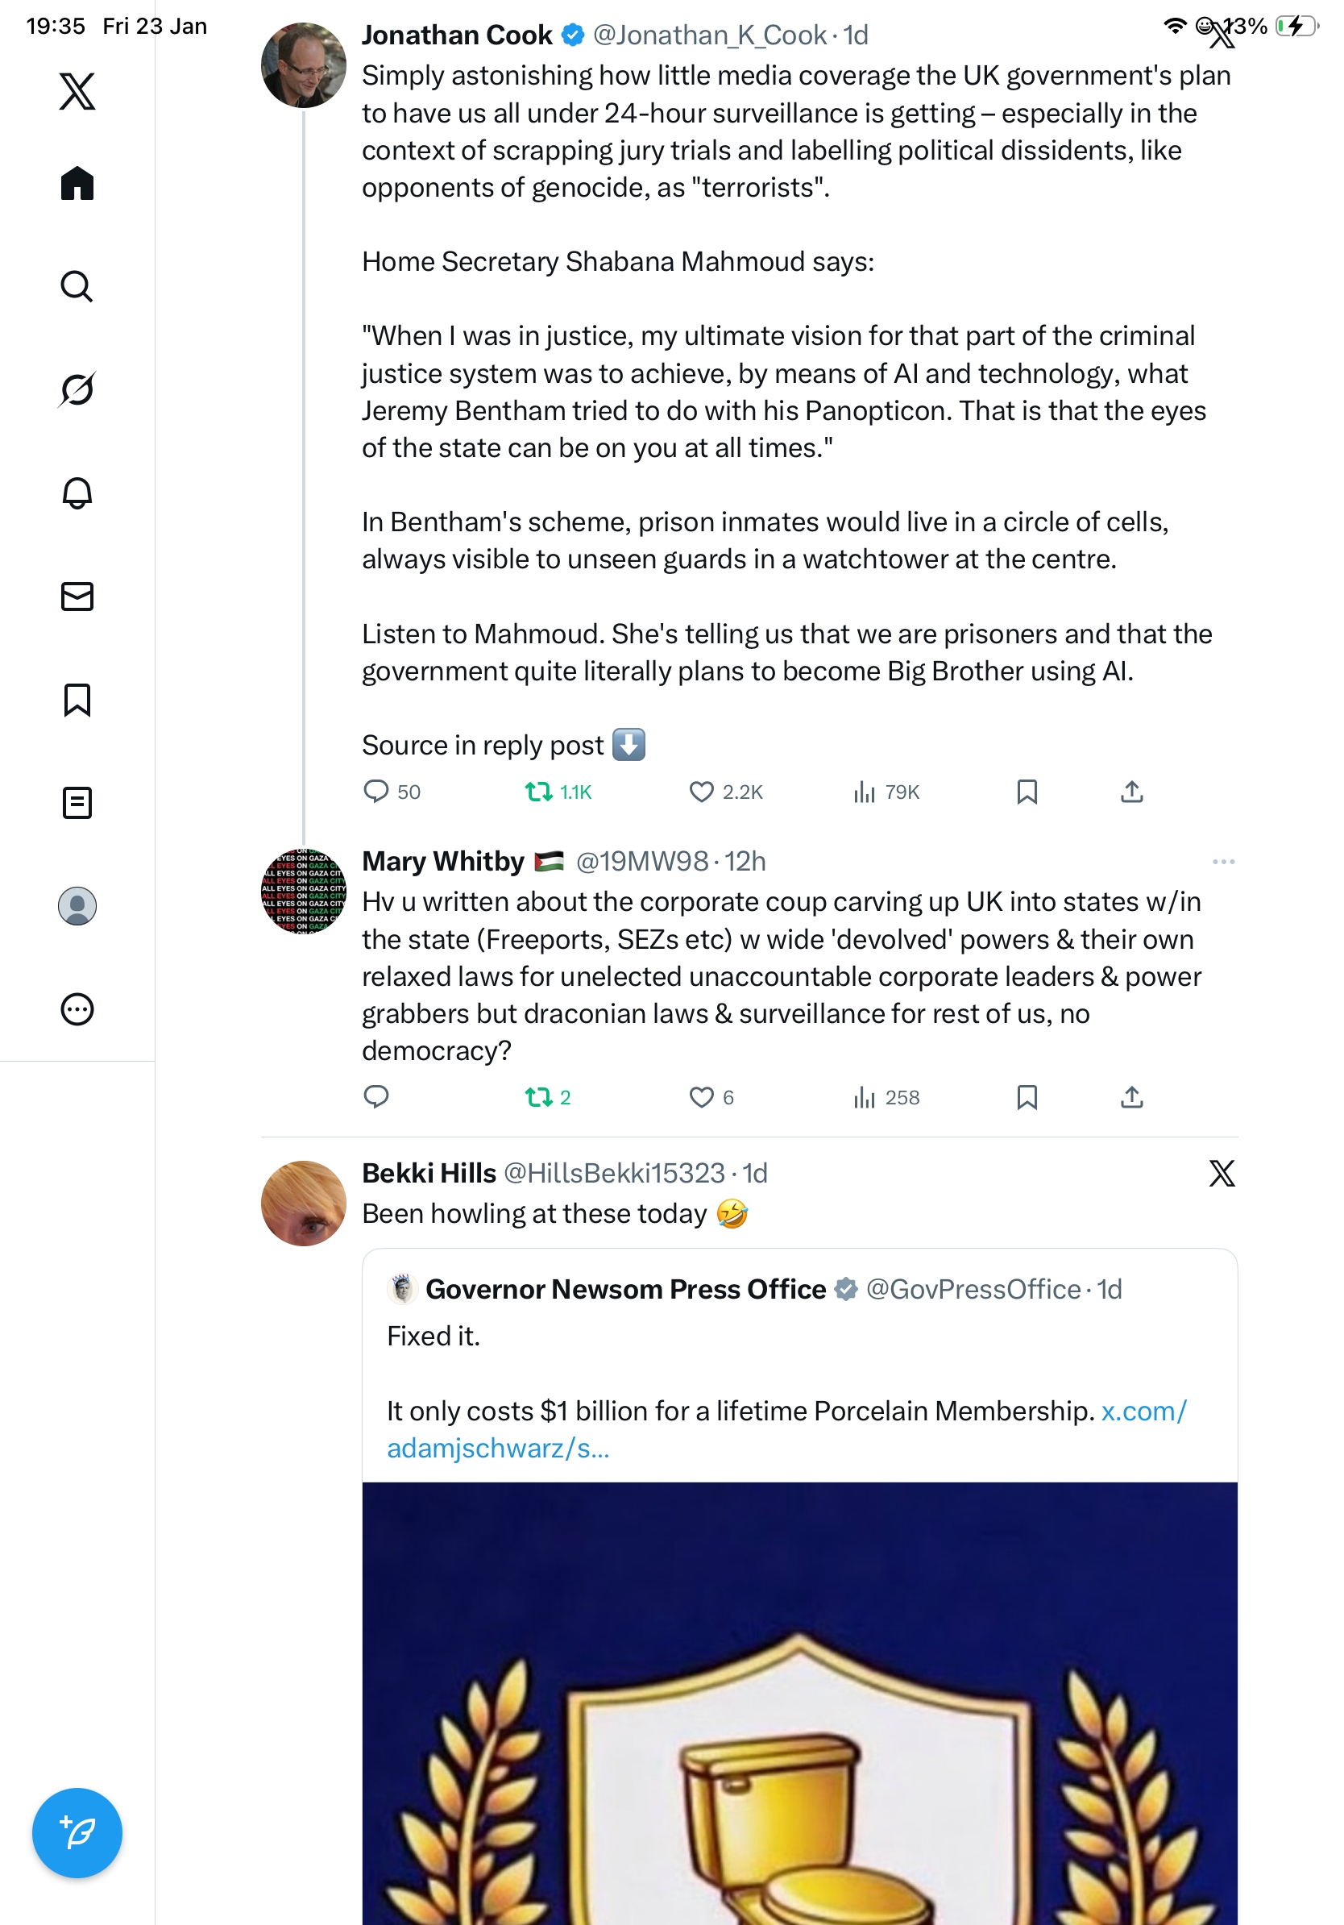Open the x.com/adamjschwarz link
Viewport: 1344px width, 1925px height.
(1143, 1412)
